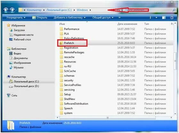Viewport: 179px width, 133px height.
Task: Expand arrow after Компьютер breadcrumb
Action: (44, 10)
